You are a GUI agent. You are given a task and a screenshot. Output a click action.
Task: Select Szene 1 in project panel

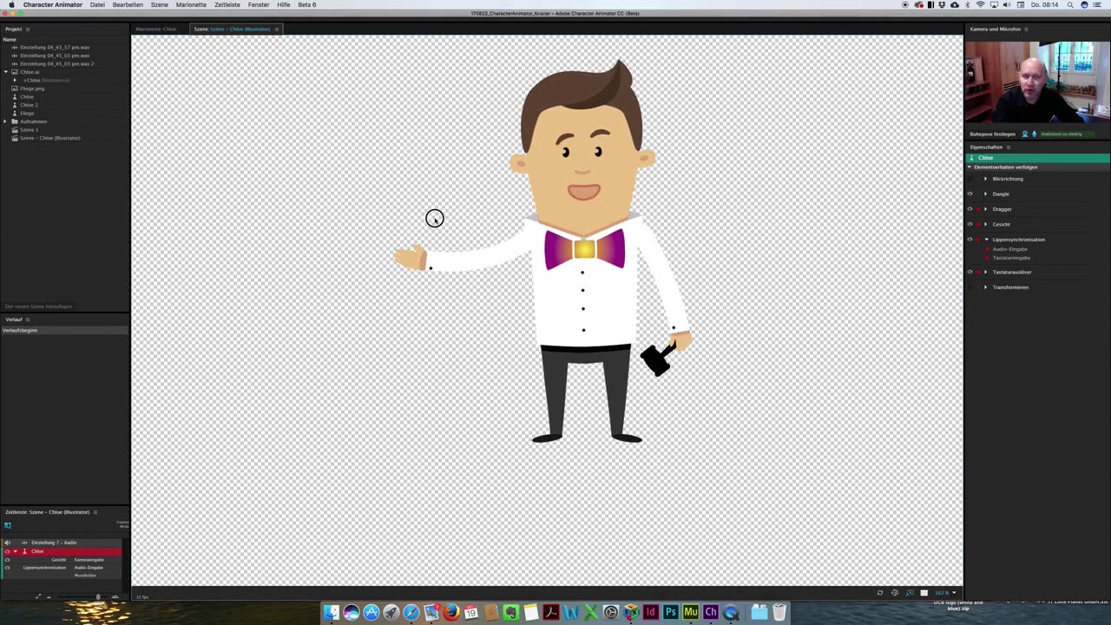tap(29, 129)
